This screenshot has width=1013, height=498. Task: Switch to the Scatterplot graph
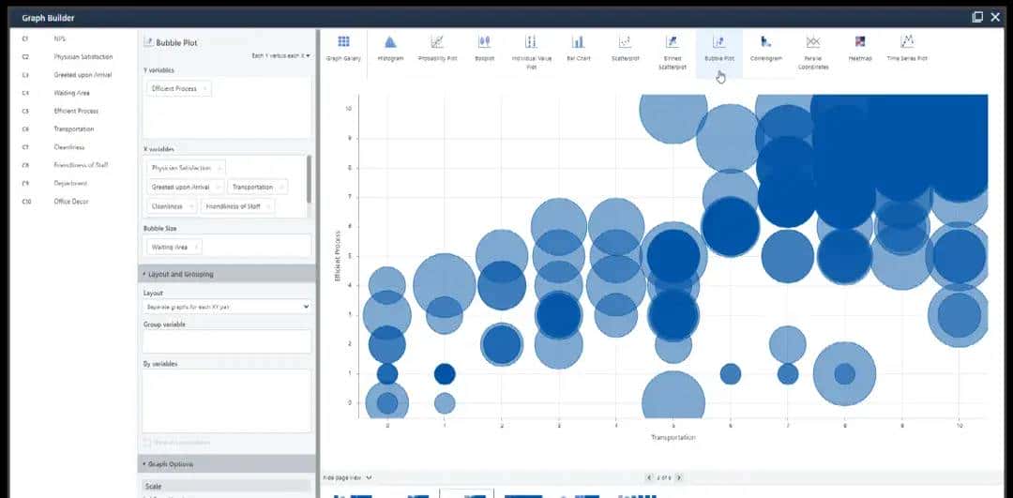pyautogui.click(x=625, y=47)
